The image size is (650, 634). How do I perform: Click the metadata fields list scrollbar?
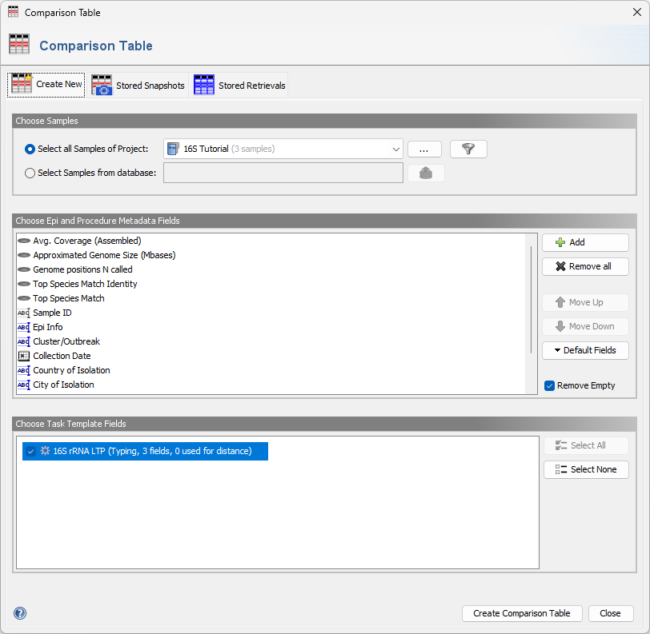531,296
